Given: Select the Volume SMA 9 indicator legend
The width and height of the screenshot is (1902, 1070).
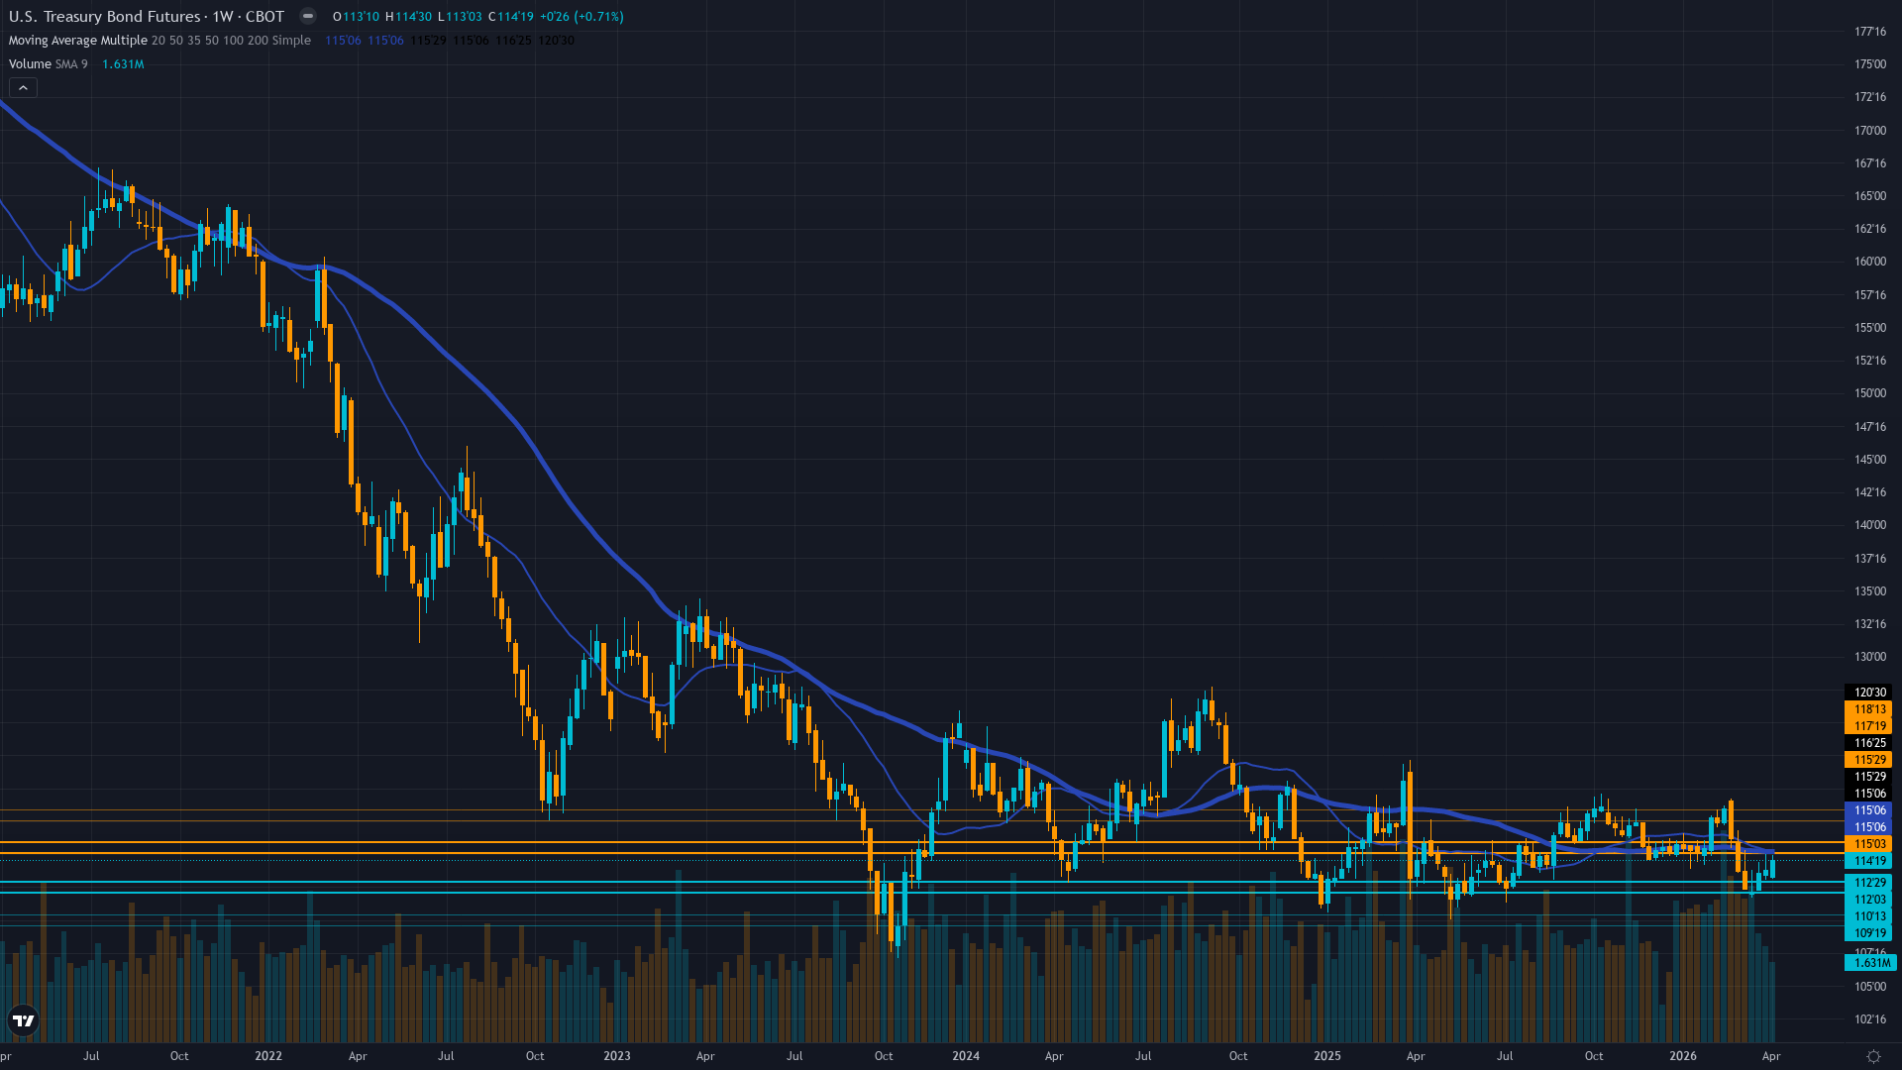Looking at the screenshot, I should (x=49, y=64).
